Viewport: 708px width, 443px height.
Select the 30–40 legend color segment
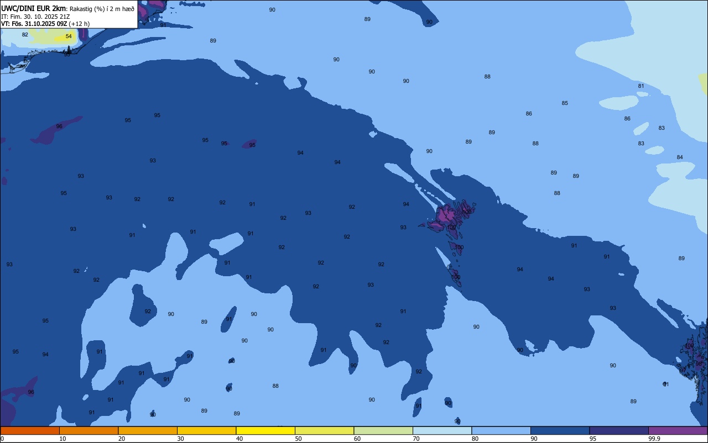[x=206, y=430]
